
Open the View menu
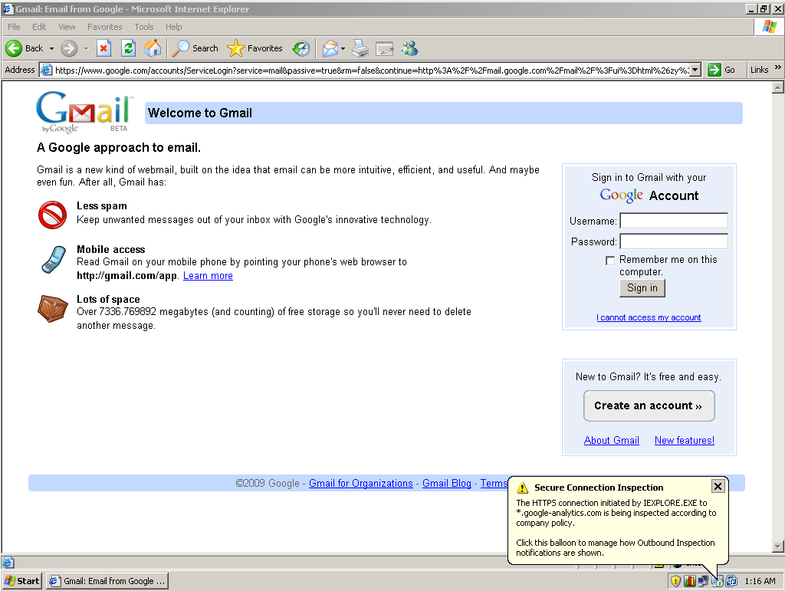tap(67, 27)
